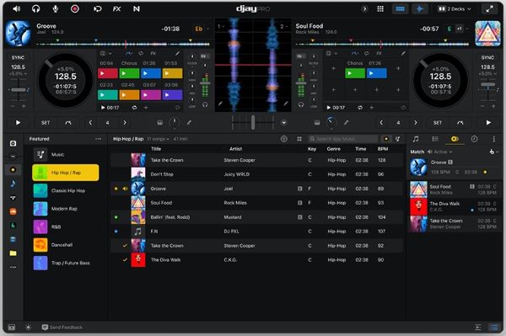506x336 pixels.
Task: Click the right deck headphone cue icon
Action: click(x=301, y=104)
